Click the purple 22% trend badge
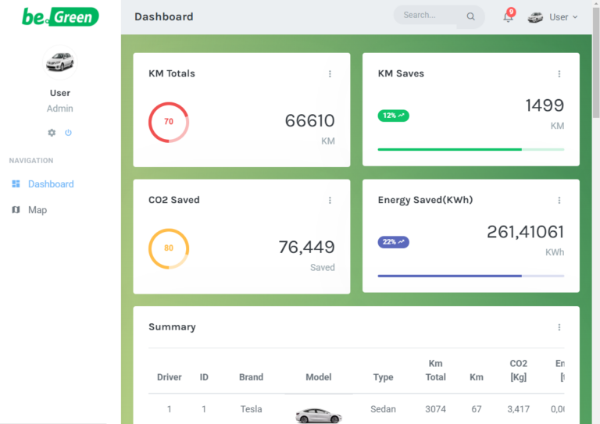 point(394,242)
